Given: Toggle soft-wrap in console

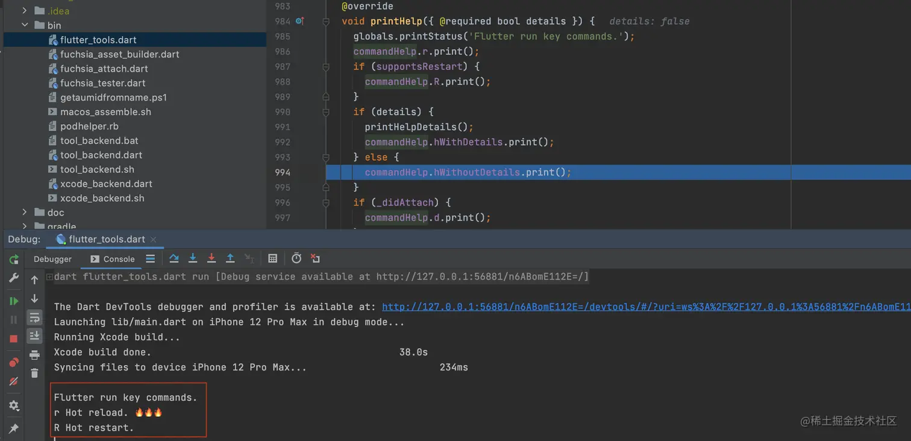Looking at the screenshot, I should 34,317.
